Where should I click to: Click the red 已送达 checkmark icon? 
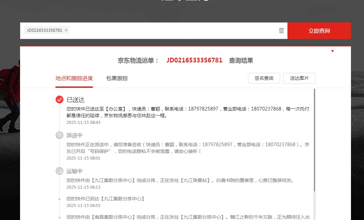click(x=59, y=99)
